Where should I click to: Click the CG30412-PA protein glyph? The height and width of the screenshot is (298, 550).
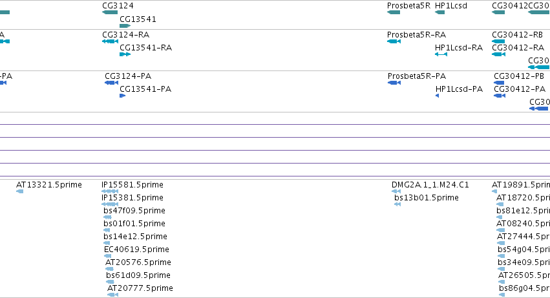(x=500, y=96)
